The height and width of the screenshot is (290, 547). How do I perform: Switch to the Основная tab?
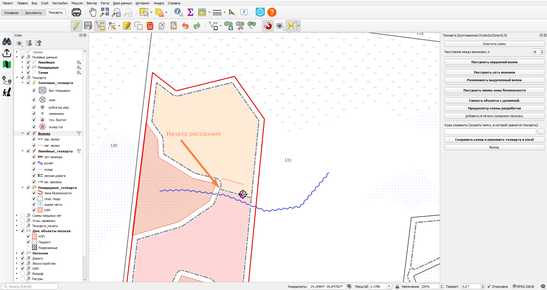tap(11, 13)
